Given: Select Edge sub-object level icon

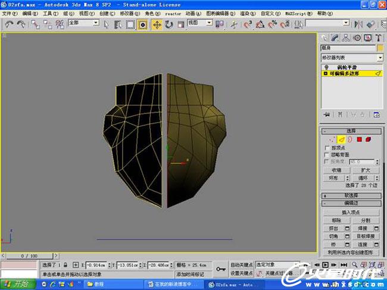Looking at the screenshot, I should (341, 140).
